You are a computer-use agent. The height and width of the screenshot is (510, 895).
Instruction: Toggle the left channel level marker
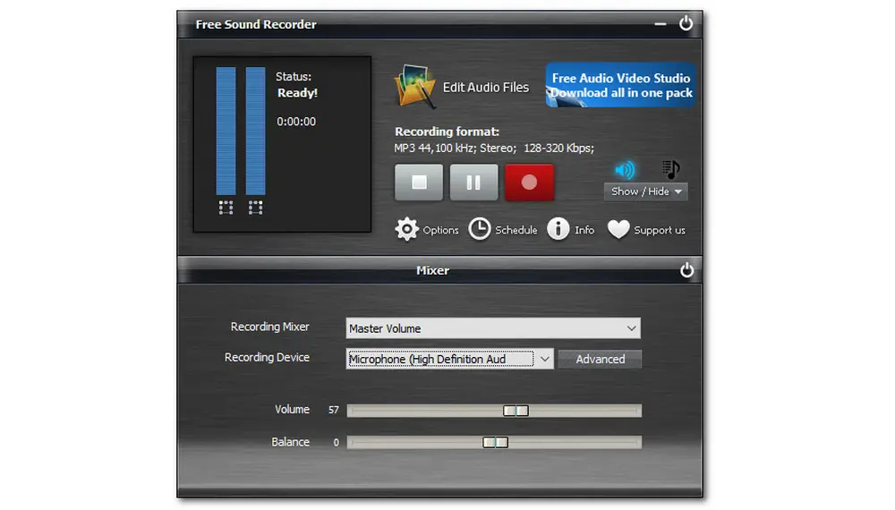(x=226, y=208)
